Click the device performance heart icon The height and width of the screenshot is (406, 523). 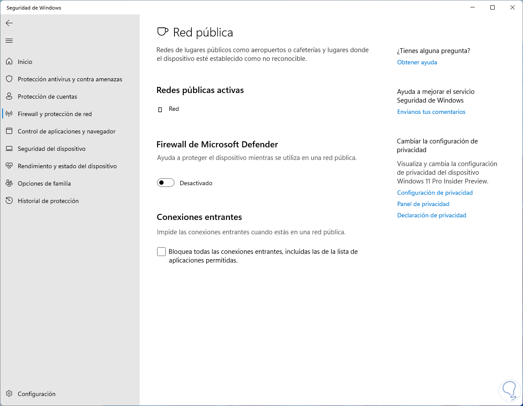click(x=9, y=166)
